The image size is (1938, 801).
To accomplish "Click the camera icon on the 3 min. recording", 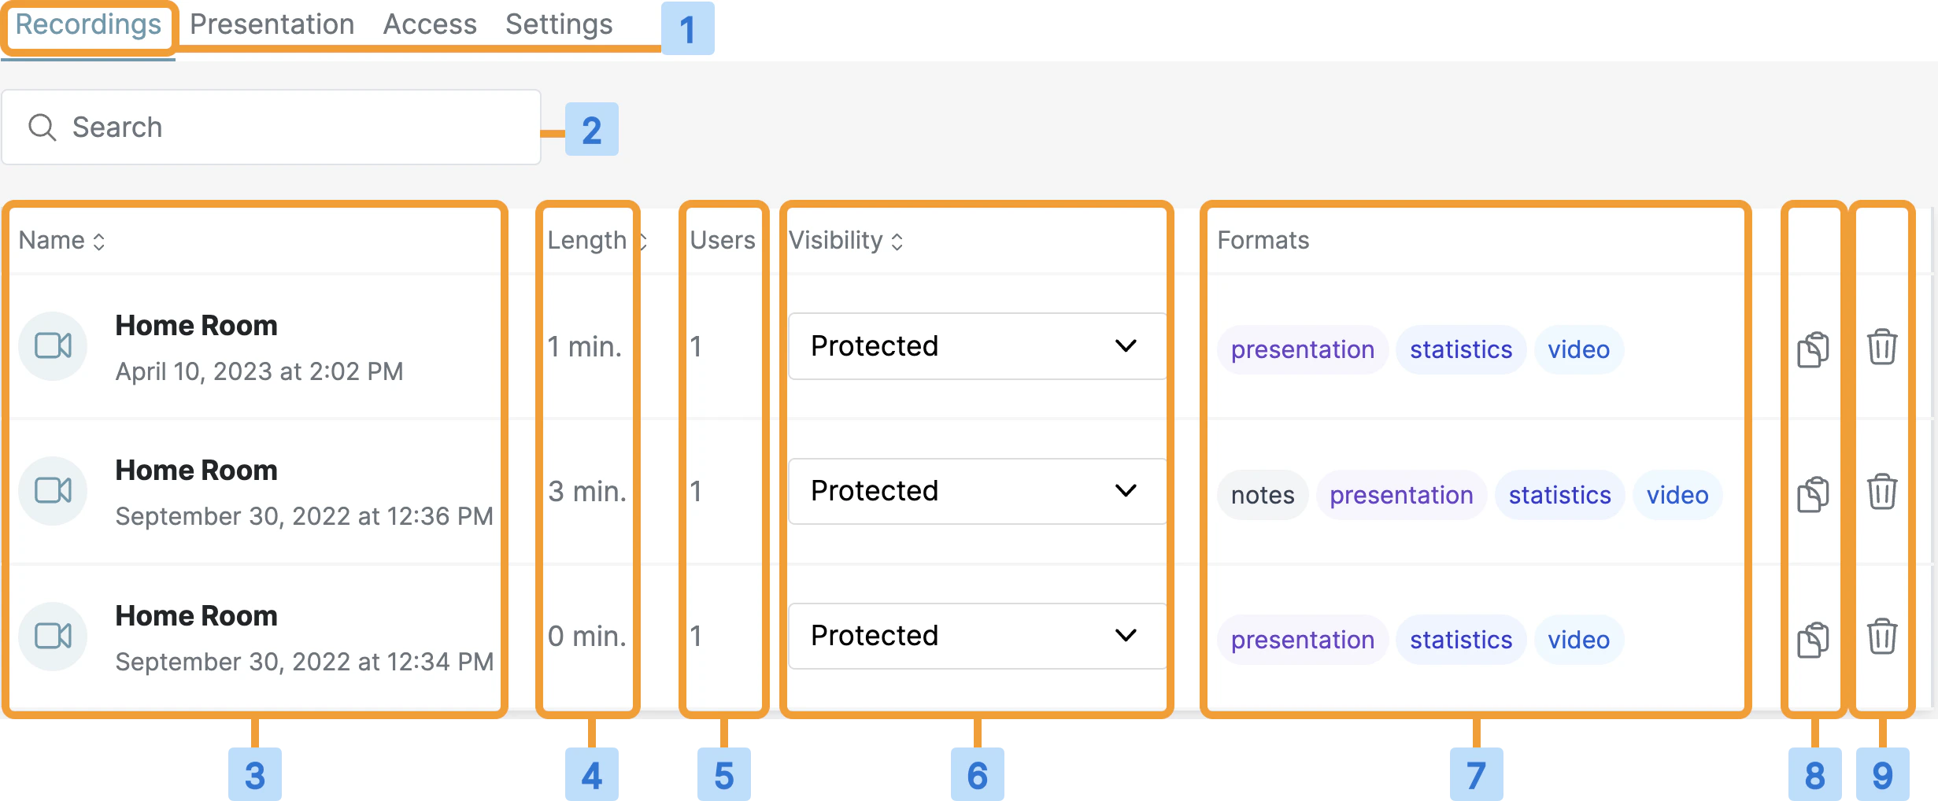I will pyautogui.click(x=52, y=491).
